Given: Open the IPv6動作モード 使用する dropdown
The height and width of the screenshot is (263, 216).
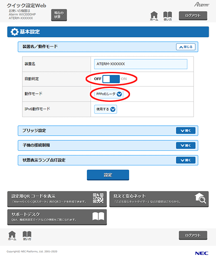Looking at the screenshot, I should (105, 109).
